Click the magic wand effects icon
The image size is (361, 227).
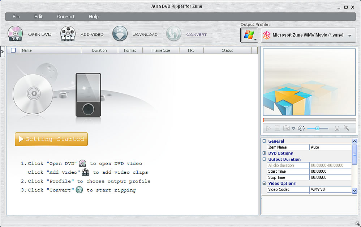click(x=347, y=128)
